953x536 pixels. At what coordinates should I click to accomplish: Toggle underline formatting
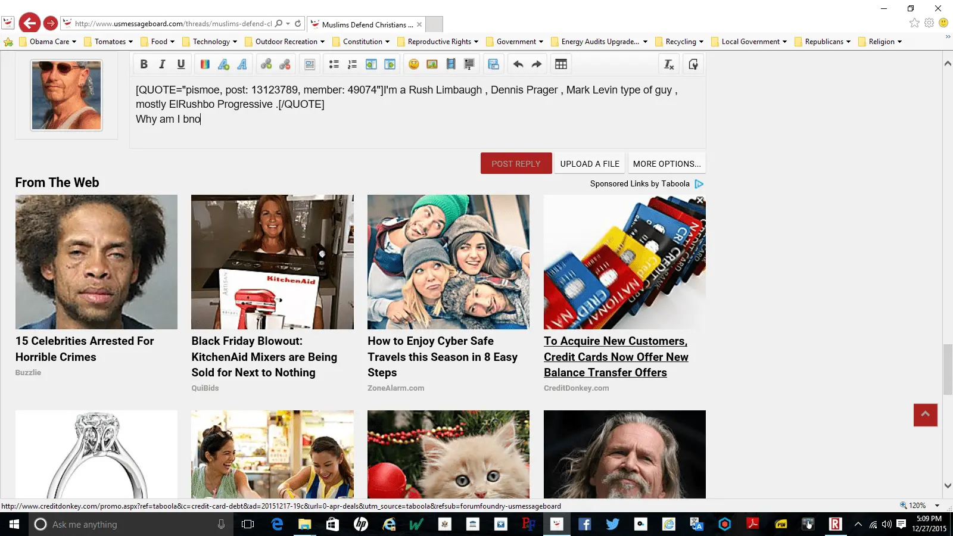click(181, 64)
